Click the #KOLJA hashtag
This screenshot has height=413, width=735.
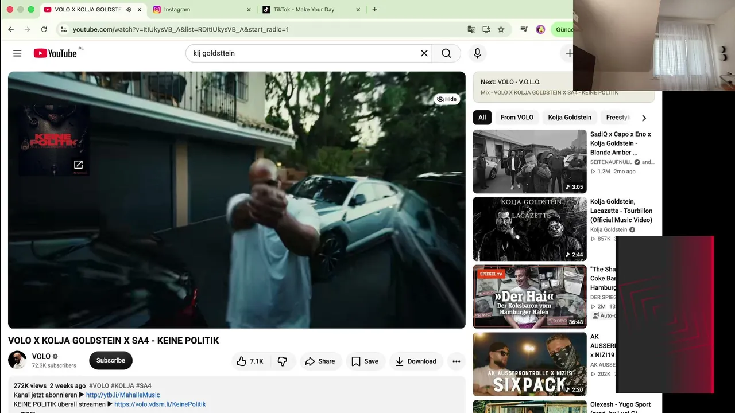[x=122, y=385]
